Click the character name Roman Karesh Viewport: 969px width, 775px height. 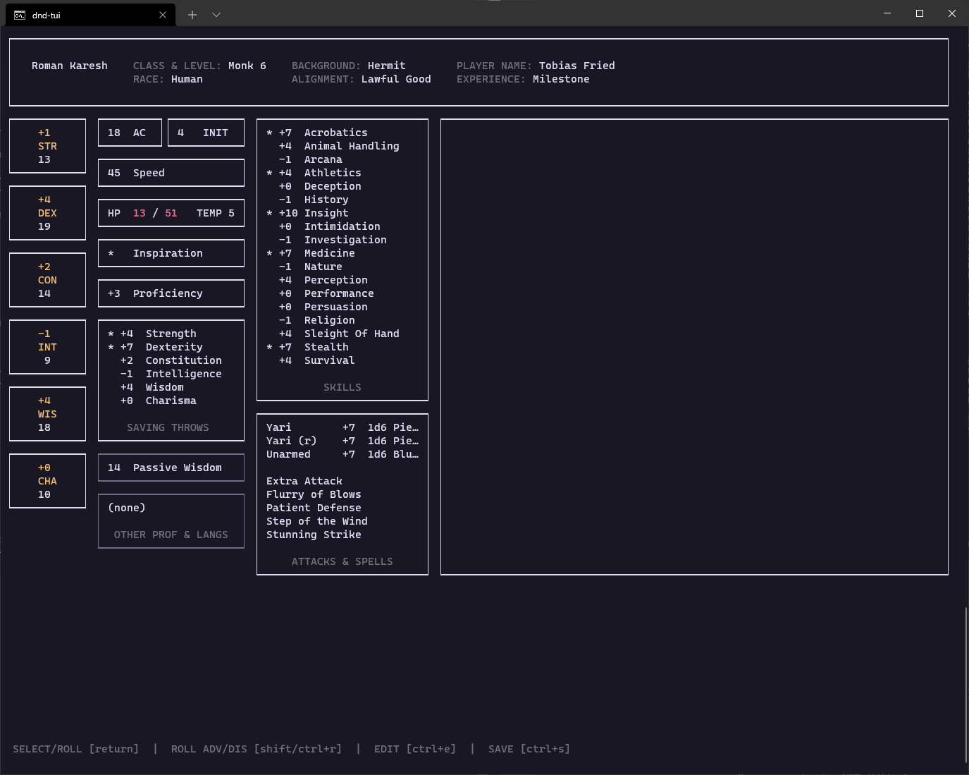coord(70,66)
